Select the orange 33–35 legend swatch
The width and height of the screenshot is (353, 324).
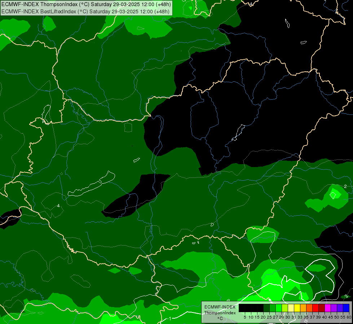click(x=303, y=308)
